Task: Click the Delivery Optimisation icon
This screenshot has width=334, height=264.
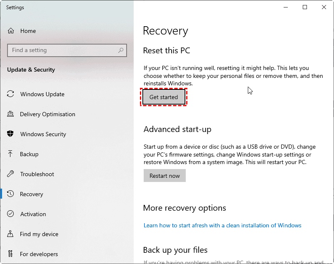Action: [11, 114]
